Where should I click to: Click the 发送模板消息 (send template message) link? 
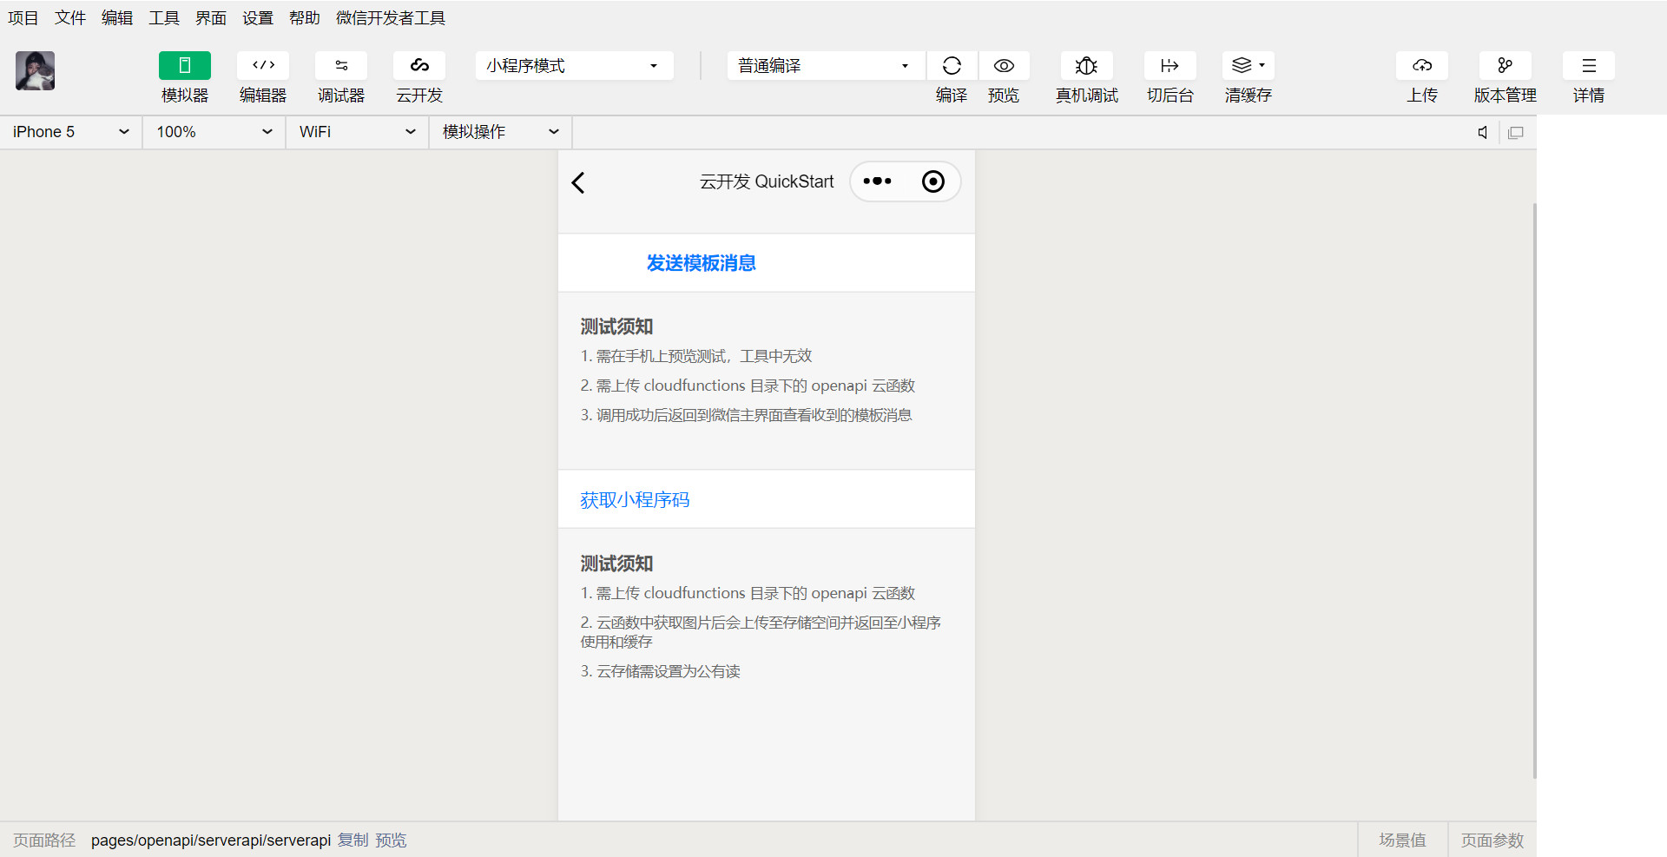(x=702, y=263)
